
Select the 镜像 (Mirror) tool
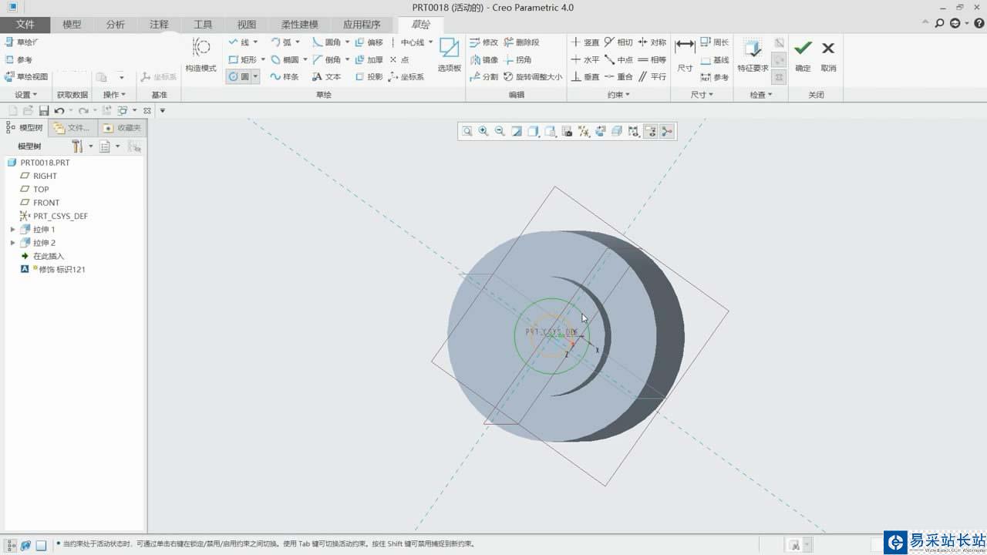[x=483, y=59]
